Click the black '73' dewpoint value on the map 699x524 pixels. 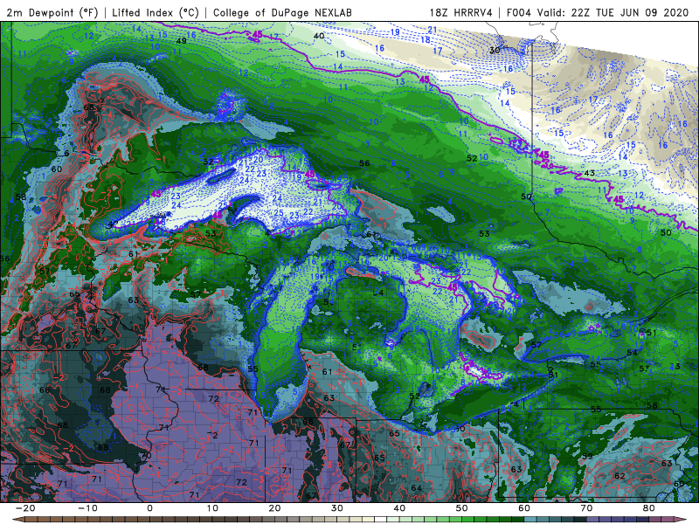click(675, 366)
